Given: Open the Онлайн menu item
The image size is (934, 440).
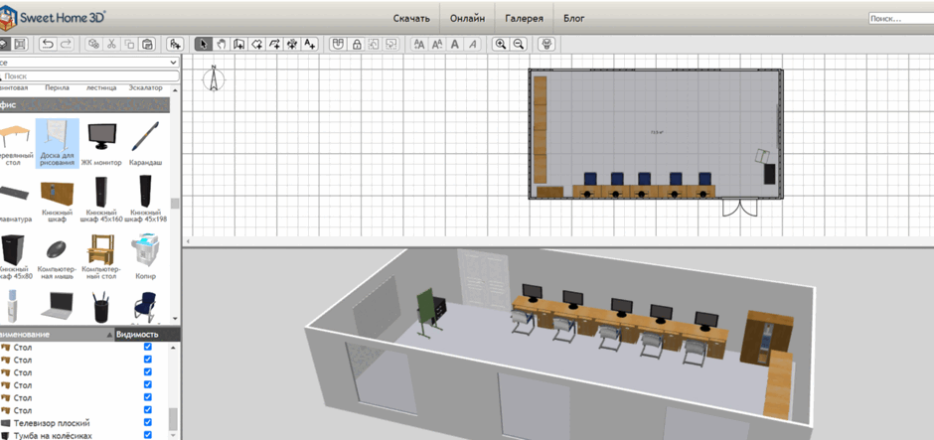Looking at the screenshot, I should click(467, 19).
